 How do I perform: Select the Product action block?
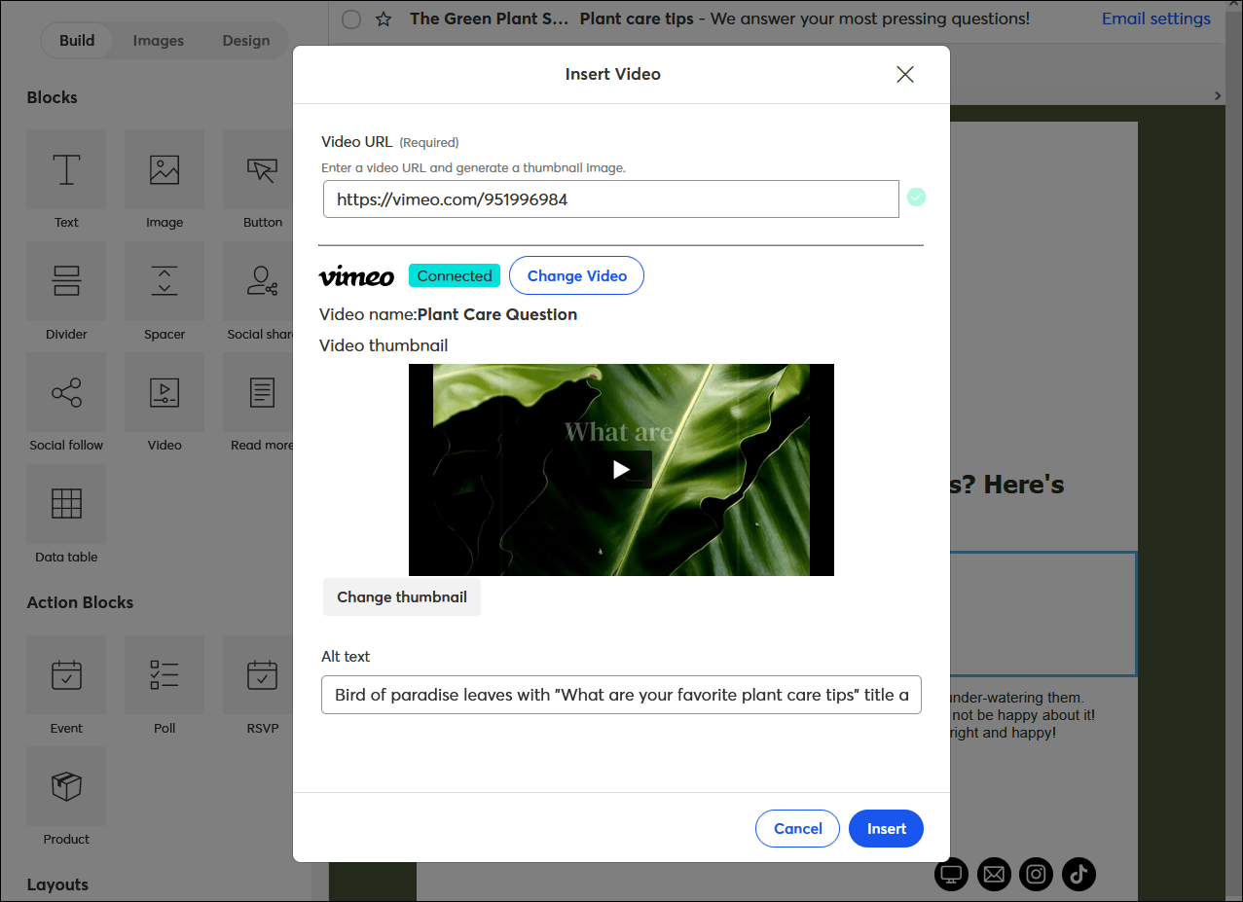[65, 785]
